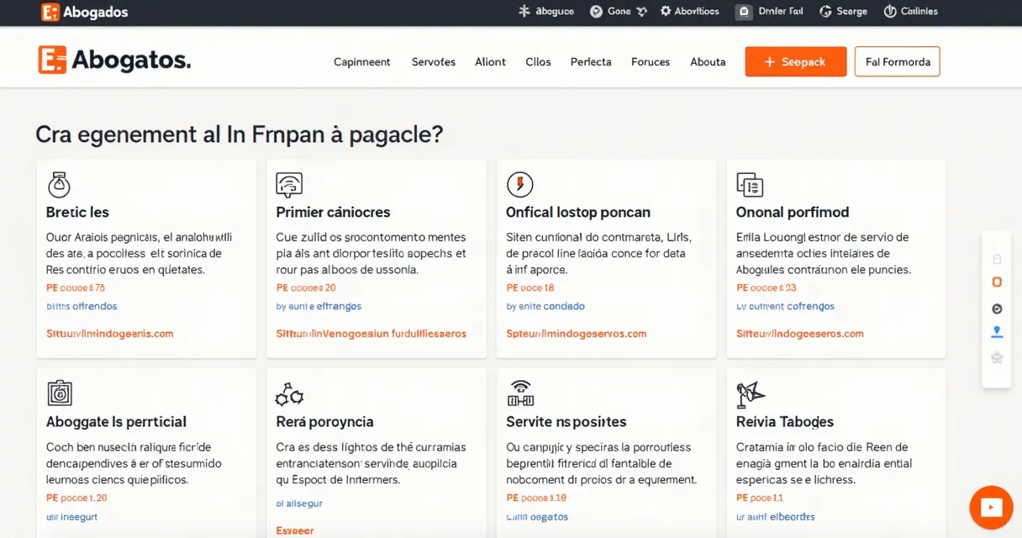This screenshot has width=1022, height=538.
Task: Open the Sitteurvlindogeseros.com link
Action: click(799, 334)
